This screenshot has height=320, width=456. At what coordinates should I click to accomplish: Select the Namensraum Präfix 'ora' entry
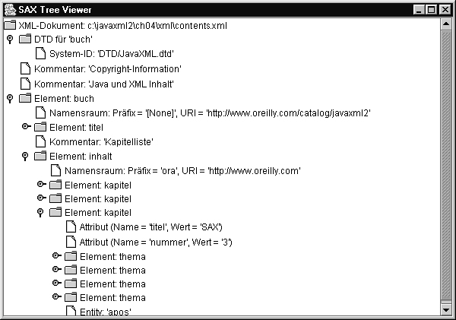[x=182, y=171]
